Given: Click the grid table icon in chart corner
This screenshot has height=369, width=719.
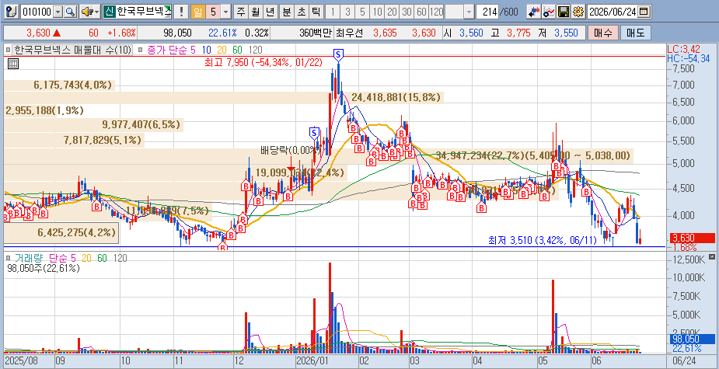Looking at the screenshot, I should tap(13, 64).
